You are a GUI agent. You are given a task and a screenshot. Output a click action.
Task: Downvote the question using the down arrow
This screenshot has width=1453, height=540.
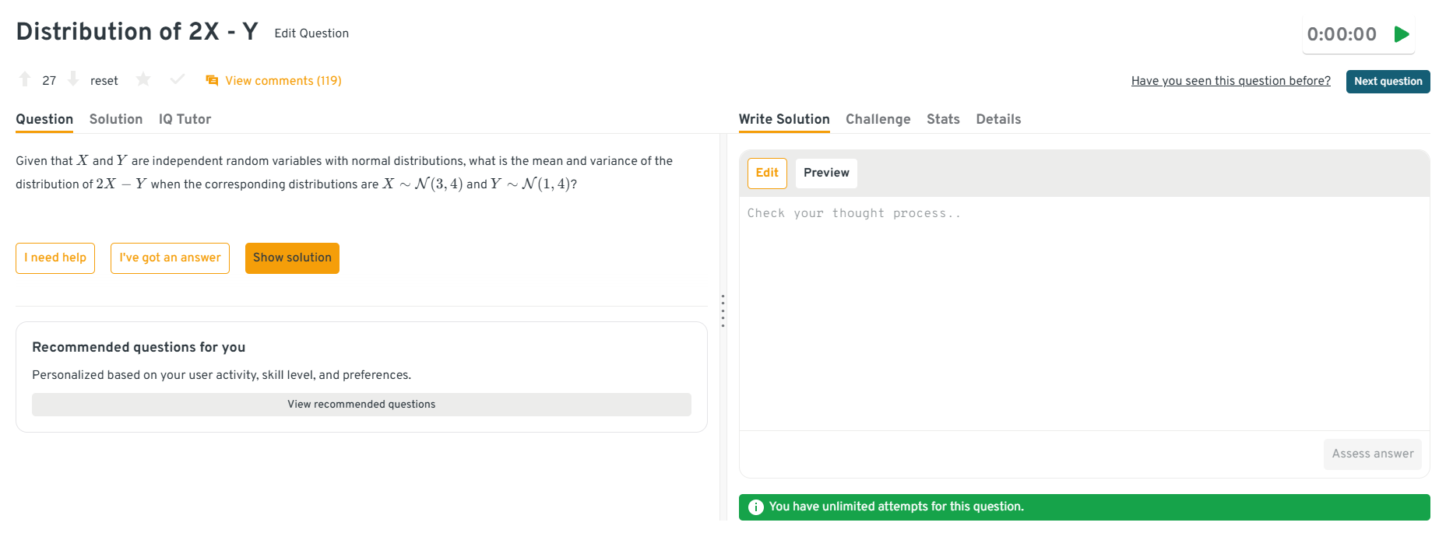pos(73,79)
